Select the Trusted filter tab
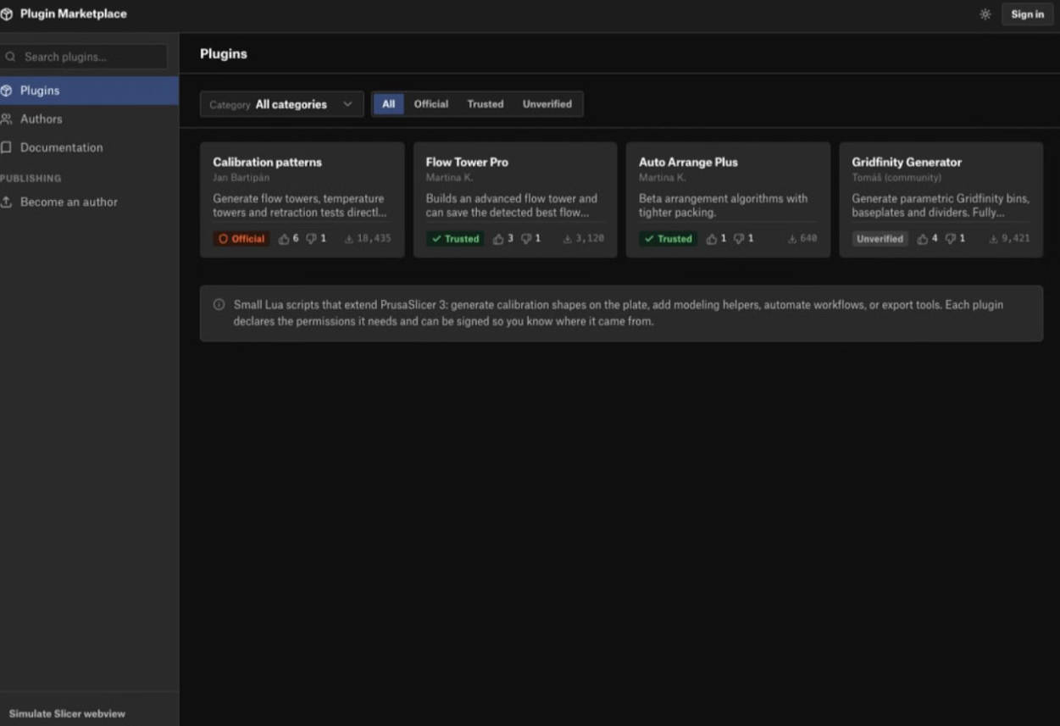The width and height of the screenshot is (1060, 726). click(x=486, y=104)
